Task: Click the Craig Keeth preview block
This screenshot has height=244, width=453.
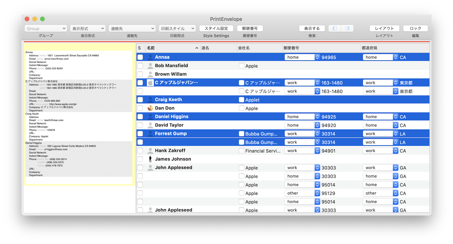Action: pyautogui.click(x=79, y=127)
